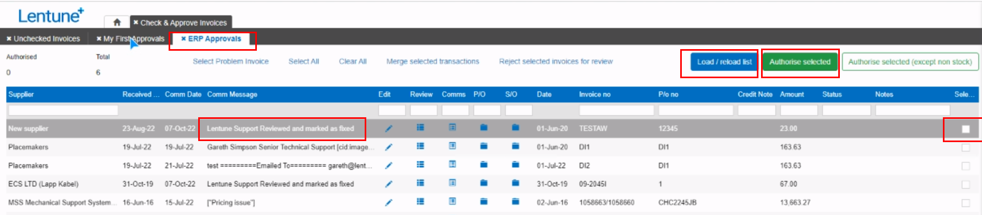Edit MSS Mechanical invoice with pencil icon

click(388, 202)
